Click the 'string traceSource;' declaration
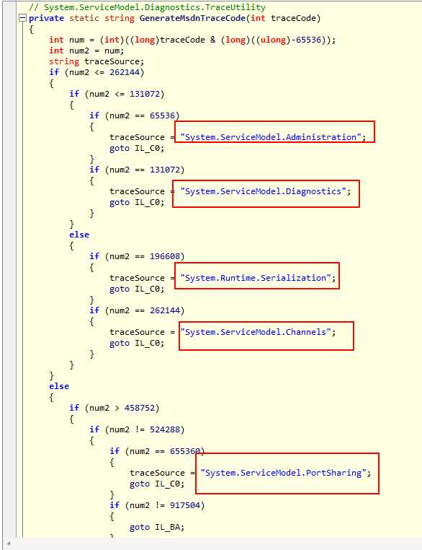Viewport: 422px width, 550px height. (x=96, y=61)
